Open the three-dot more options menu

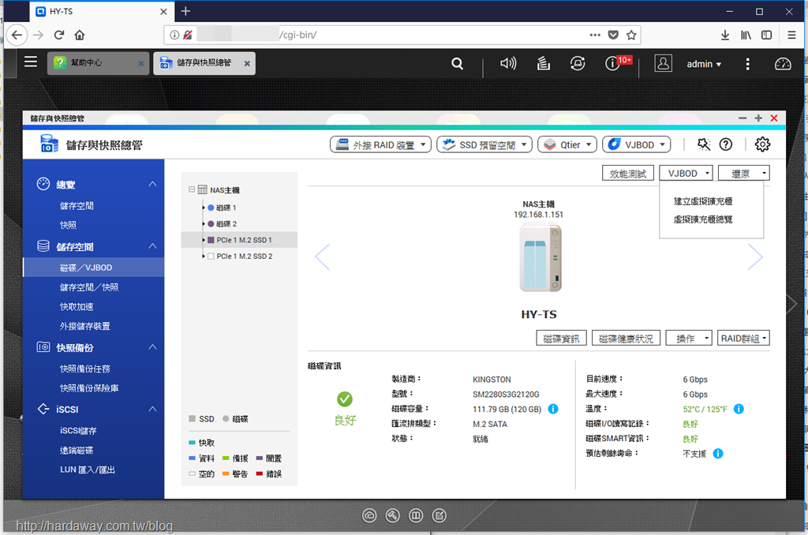[x=747, y=63]
